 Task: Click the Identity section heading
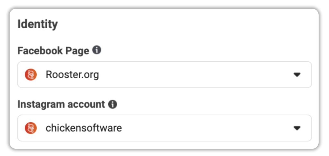coord(38,24)
